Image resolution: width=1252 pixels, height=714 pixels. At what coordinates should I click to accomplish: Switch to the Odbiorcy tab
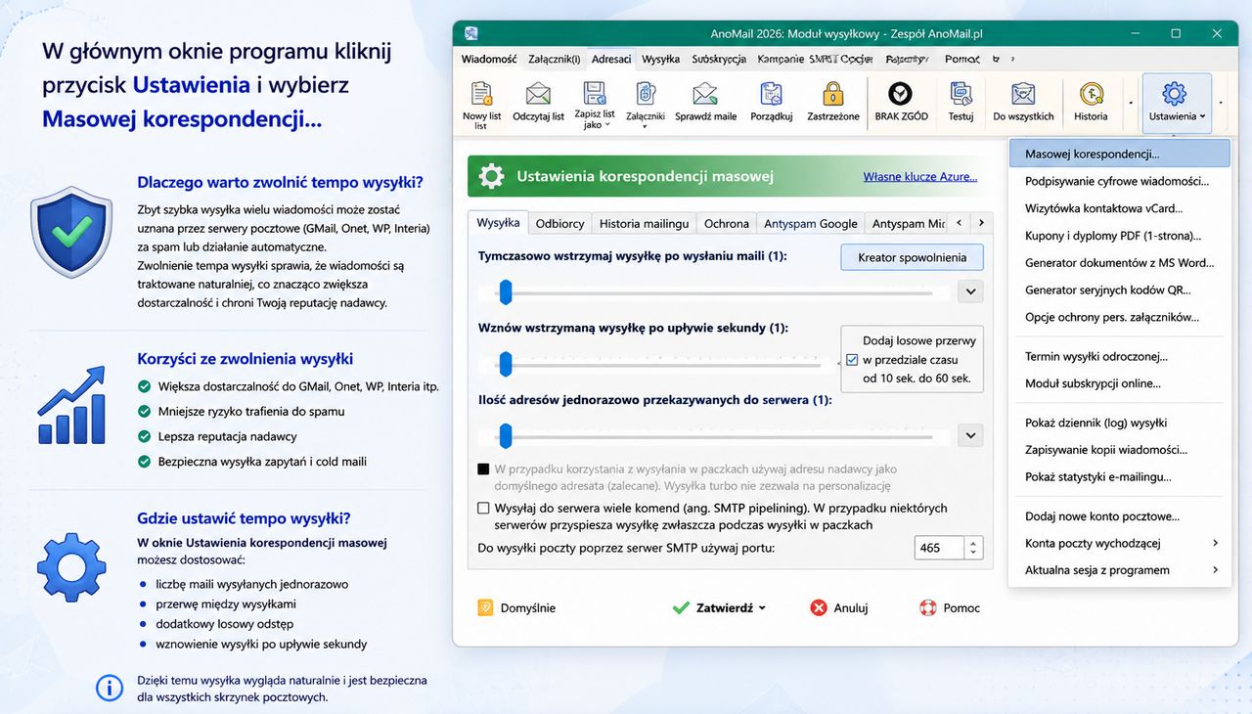point(560,223)
